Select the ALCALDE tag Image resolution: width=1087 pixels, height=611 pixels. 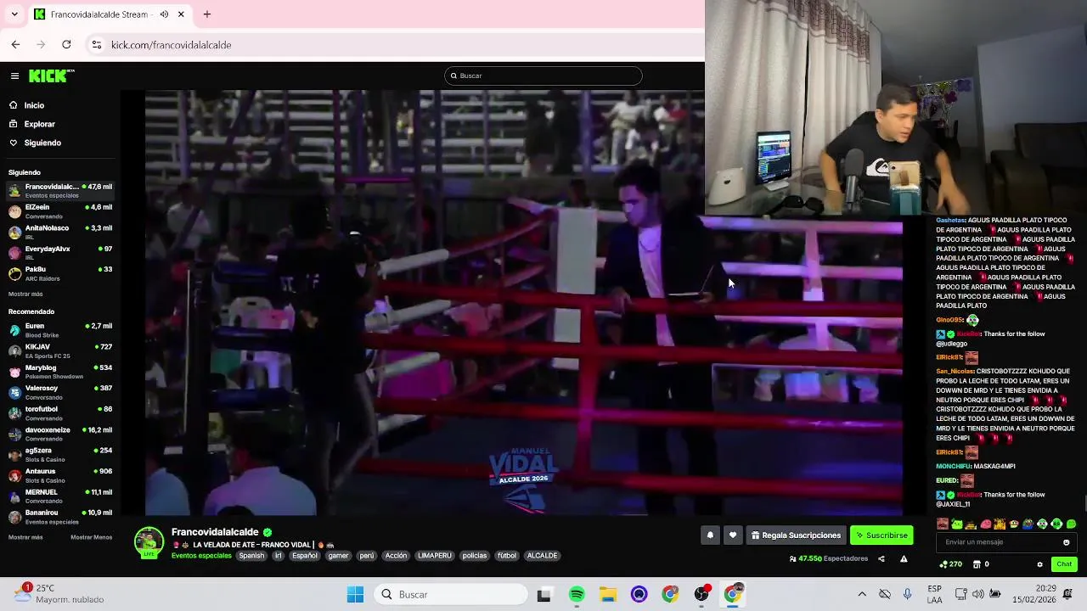(542, 556)
